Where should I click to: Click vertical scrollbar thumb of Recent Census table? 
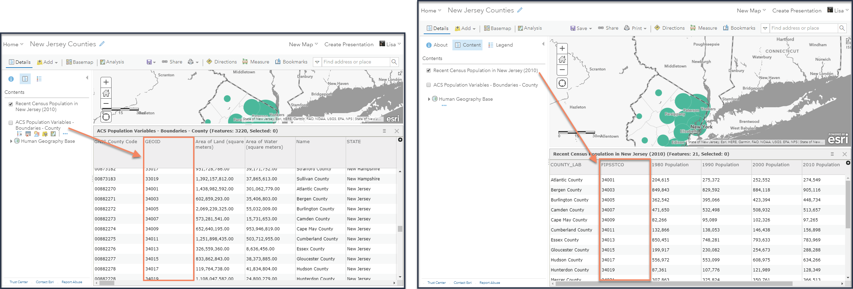click(848, 204)
